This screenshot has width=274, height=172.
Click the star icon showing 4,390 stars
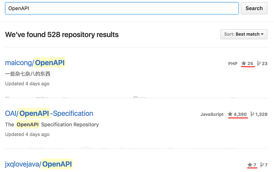(x=230, y=114)
